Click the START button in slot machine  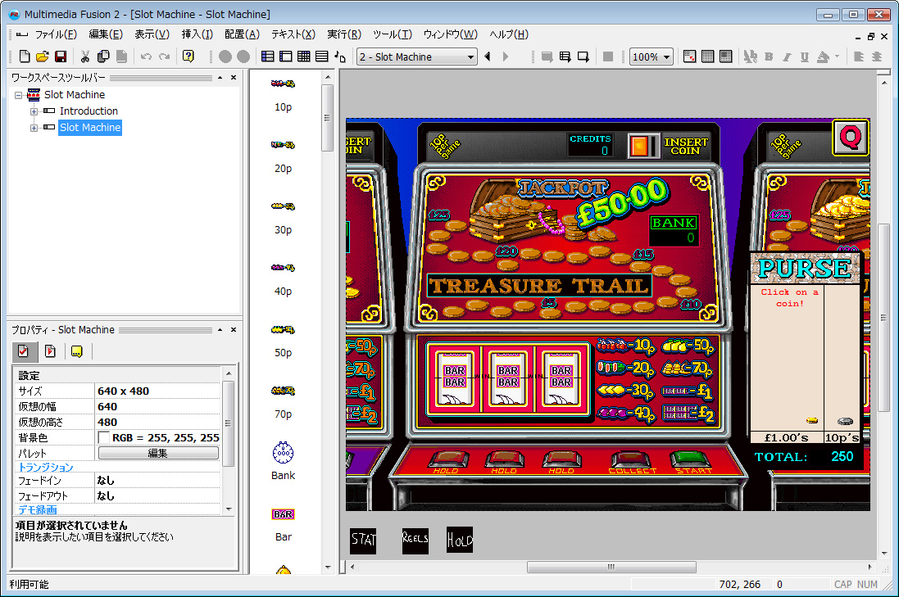click(x=694, y=460)
